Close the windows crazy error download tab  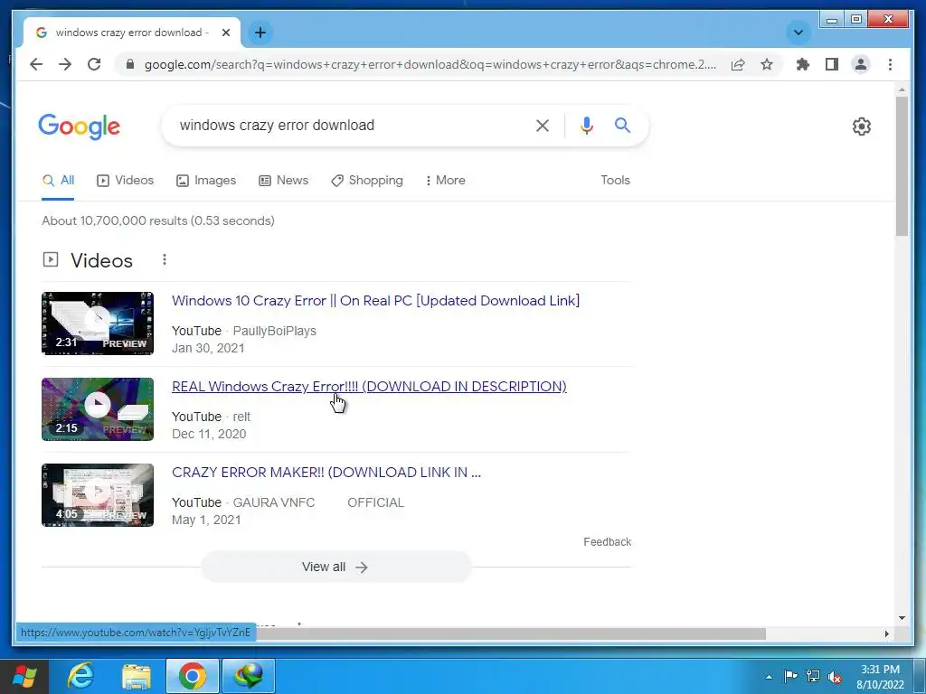tap(225, 33)
